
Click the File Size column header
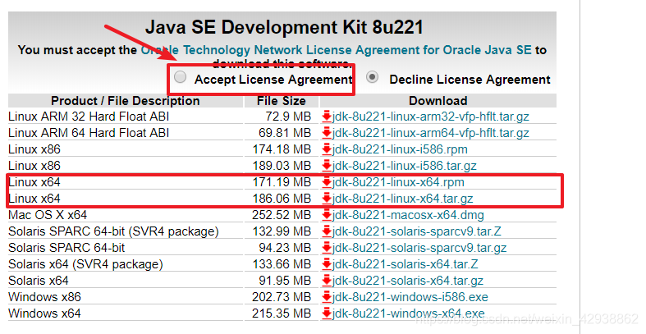(282, 101)
